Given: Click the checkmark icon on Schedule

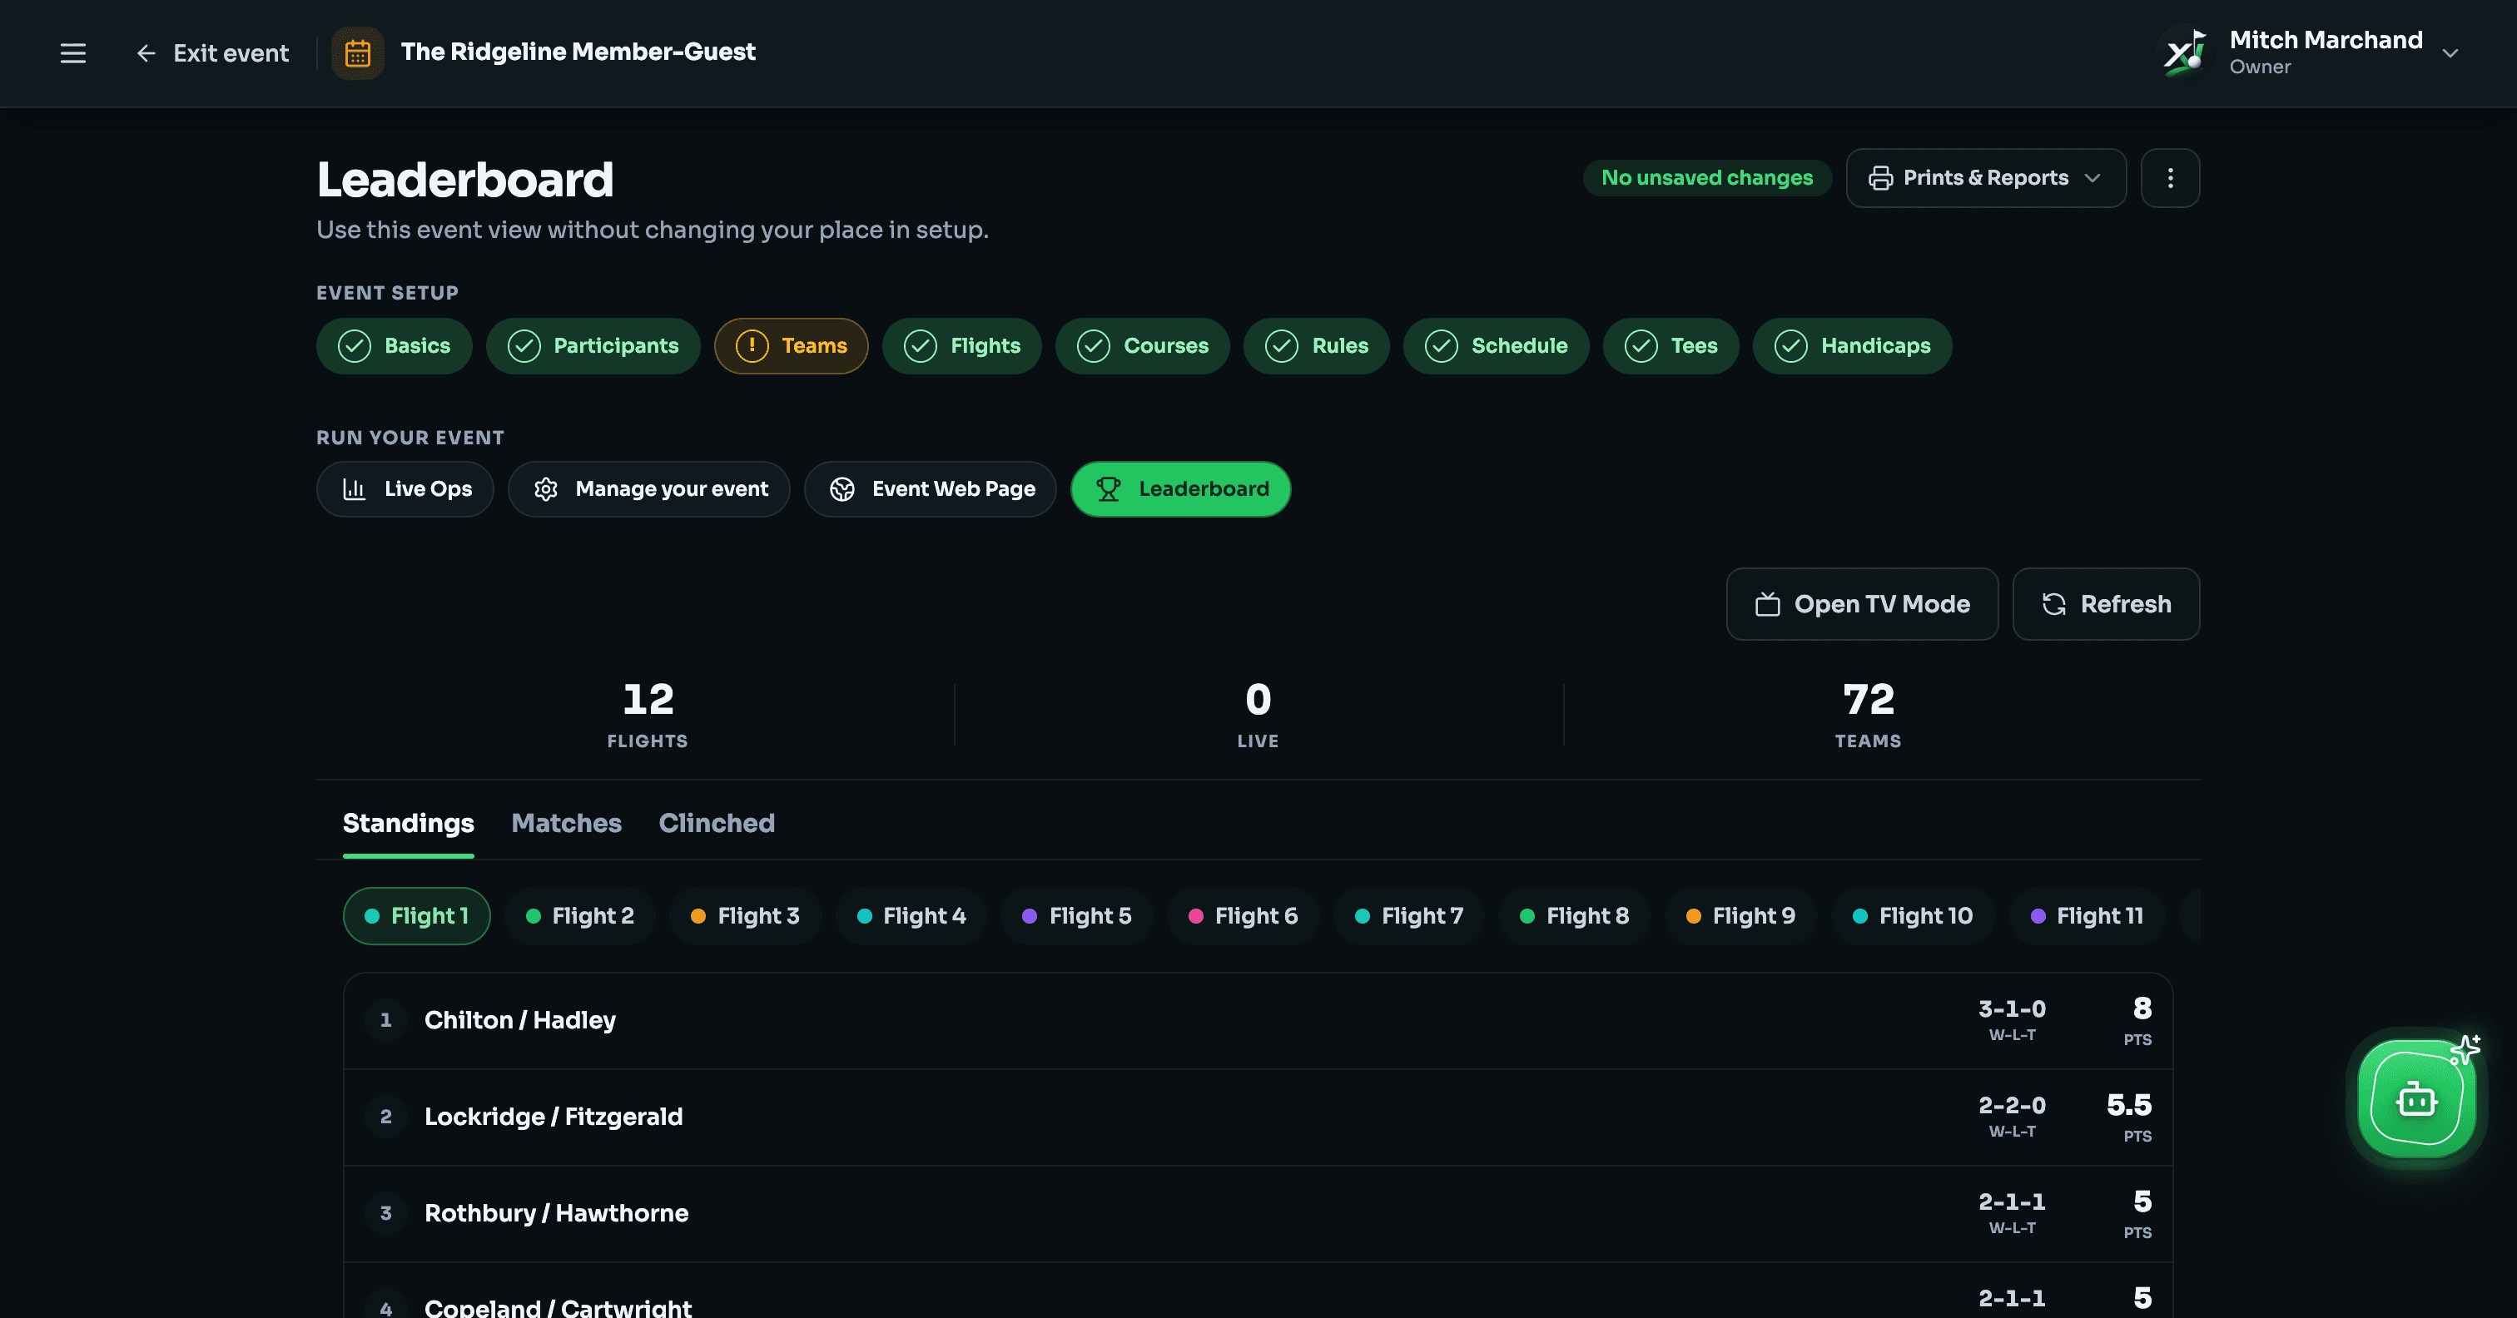Looking at the screenshot, I should click(x=1442, y=346).
